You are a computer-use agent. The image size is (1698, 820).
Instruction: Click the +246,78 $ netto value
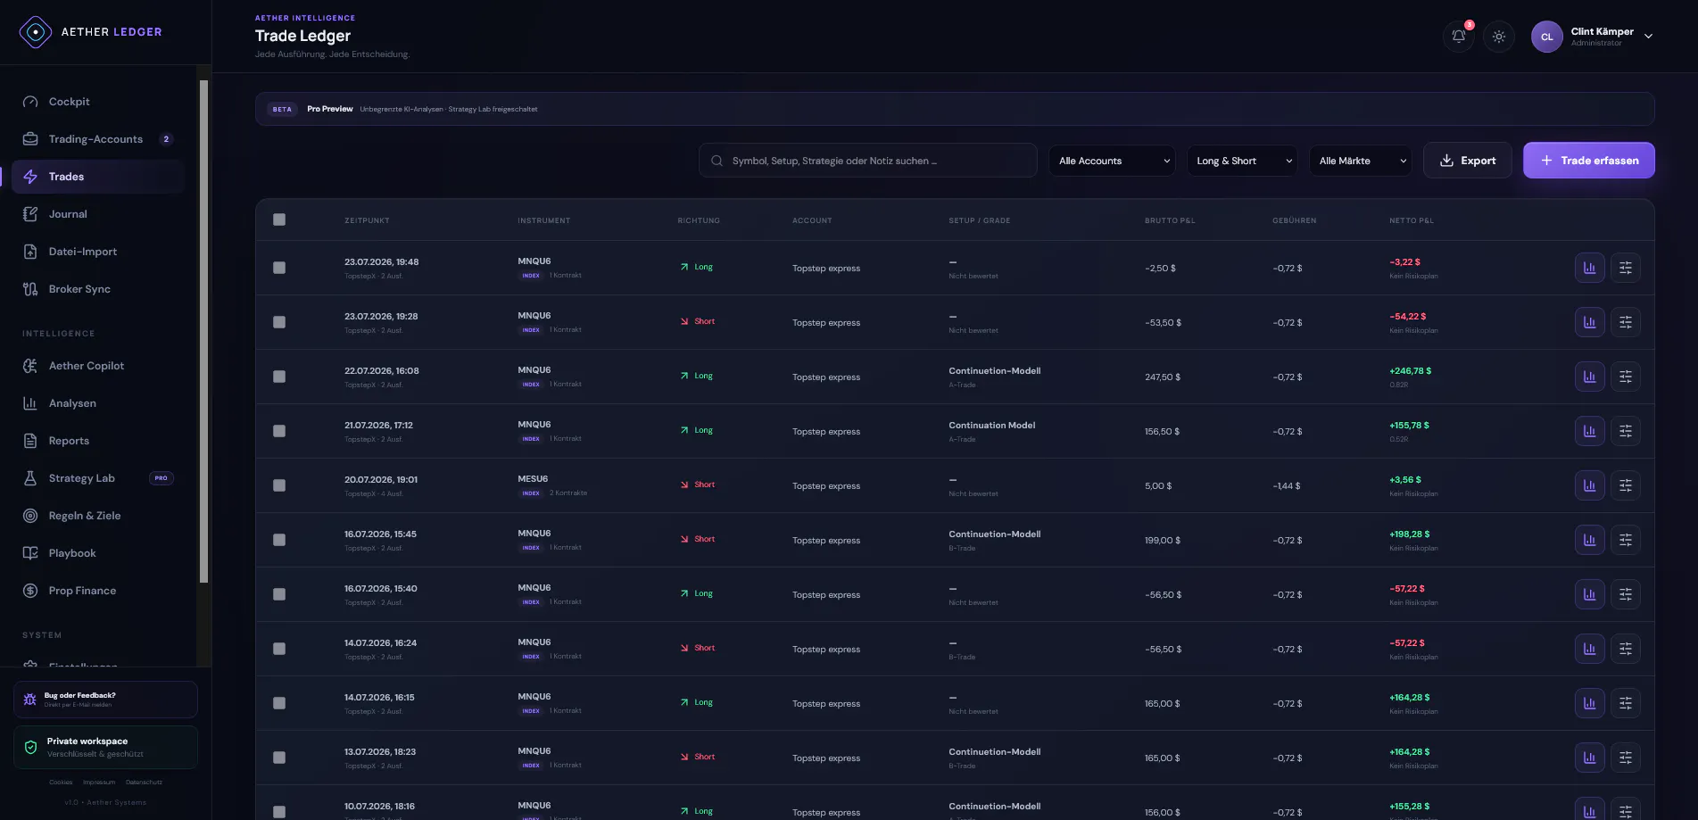click(1410, 371)
